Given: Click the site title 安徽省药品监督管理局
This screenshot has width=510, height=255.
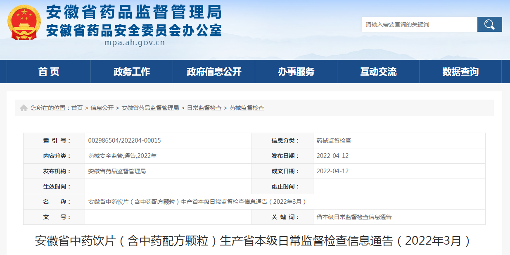Looking at the screenshot, I should pos(134,12).
